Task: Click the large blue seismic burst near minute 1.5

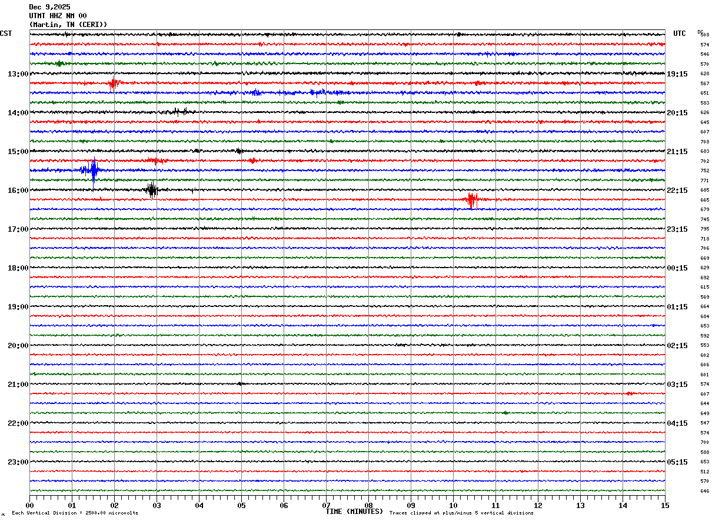Action: point(92,171)
